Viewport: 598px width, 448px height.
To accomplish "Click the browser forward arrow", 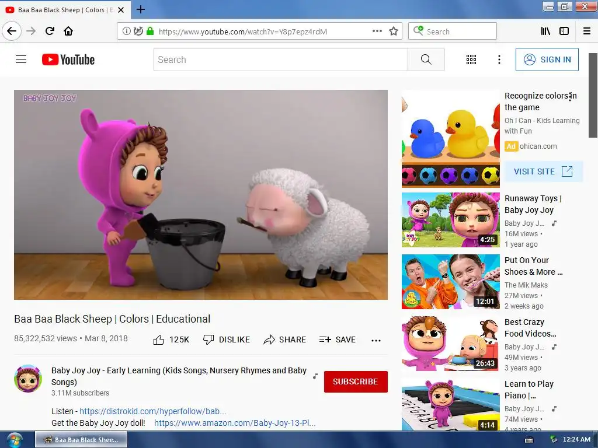I will (31, 31).
